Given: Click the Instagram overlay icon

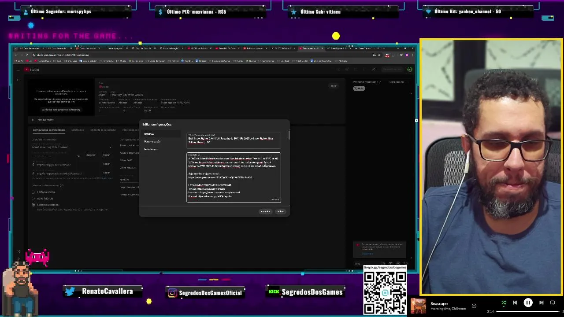Looking at the screenshot, I should pyautogui.click(x=172, y=293).
